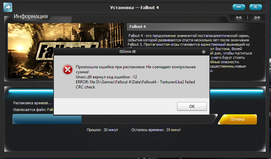Click the share arrow icon in installer corner
The width and height of the screenshot is (271, 159).
click(8, 7)
